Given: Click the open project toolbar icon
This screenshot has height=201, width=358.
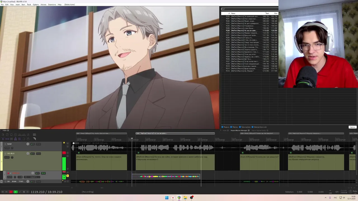Looking at the screenshot, I should [7, 135].
